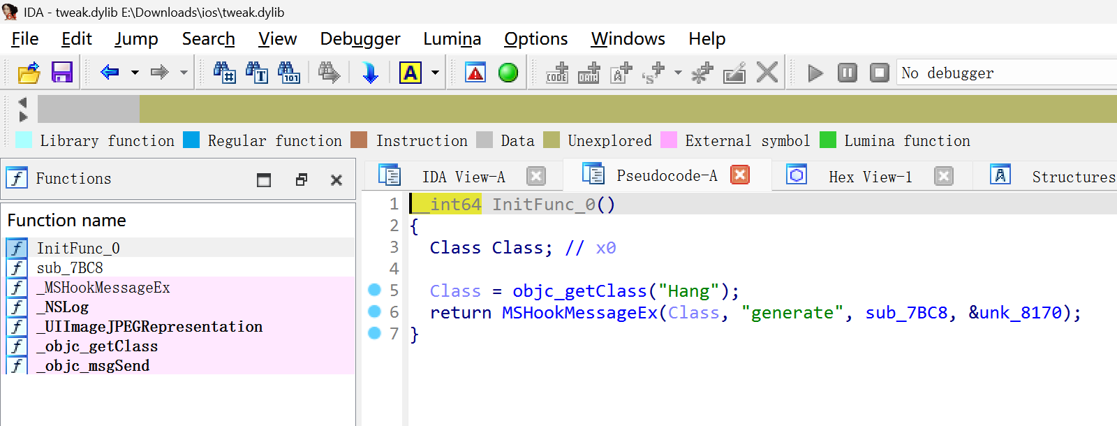Viewport: 1117px width, 426px height.
Task: Click the red warning triangle icon
Action: (x=475, y=73)
